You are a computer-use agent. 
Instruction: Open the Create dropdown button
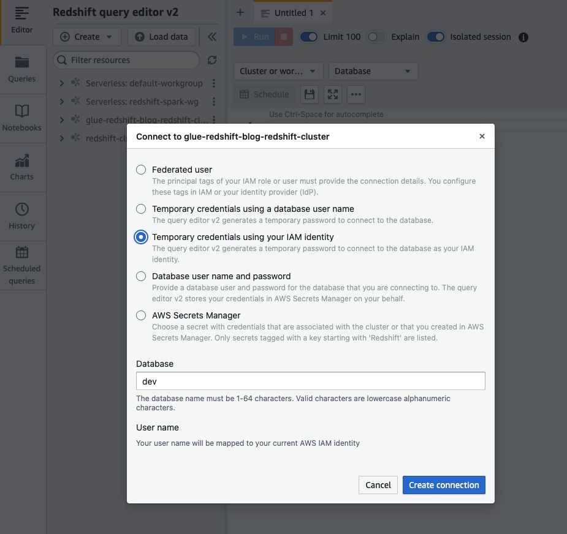[x=87, y=37]
